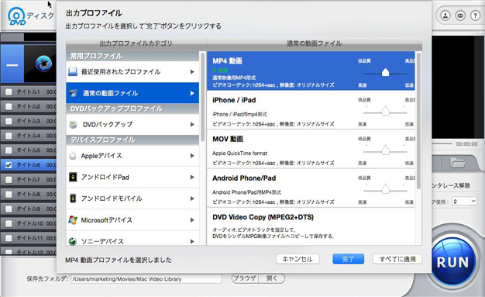
Task: Check the タイトル1 checkbox
Action: pyautogui.click(x=9, y=92)
